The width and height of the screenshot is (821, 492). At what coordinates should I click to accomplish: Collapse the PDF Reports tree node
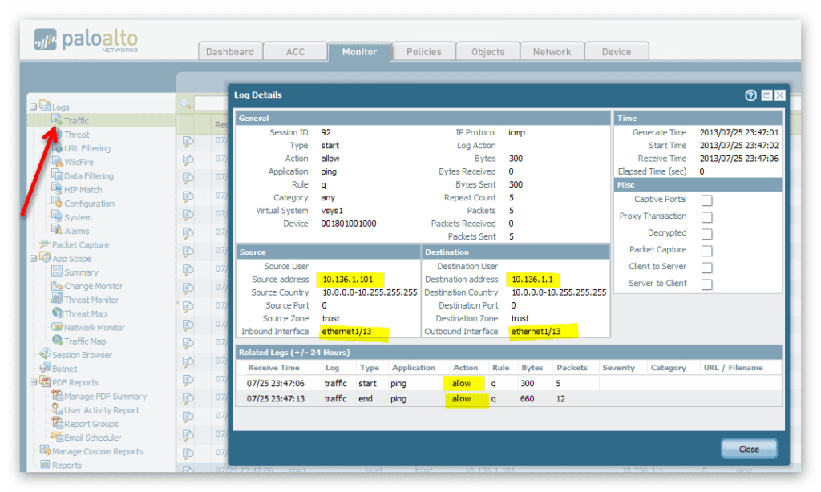coord(34,382)
